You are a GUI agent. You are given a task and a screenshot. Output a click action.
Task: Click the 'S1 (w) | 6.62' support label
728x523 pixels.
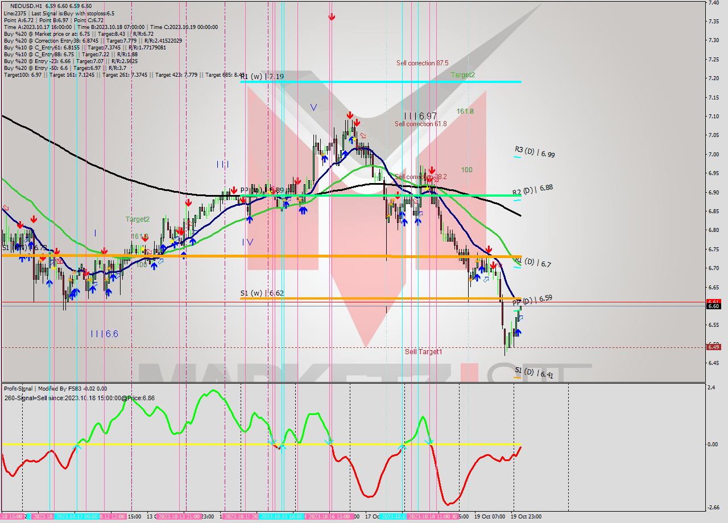pyautogui.click(x=262, y=293)
